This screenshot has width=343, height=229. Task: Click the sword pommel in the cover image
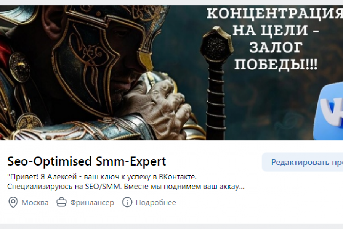tap(215, 45)
